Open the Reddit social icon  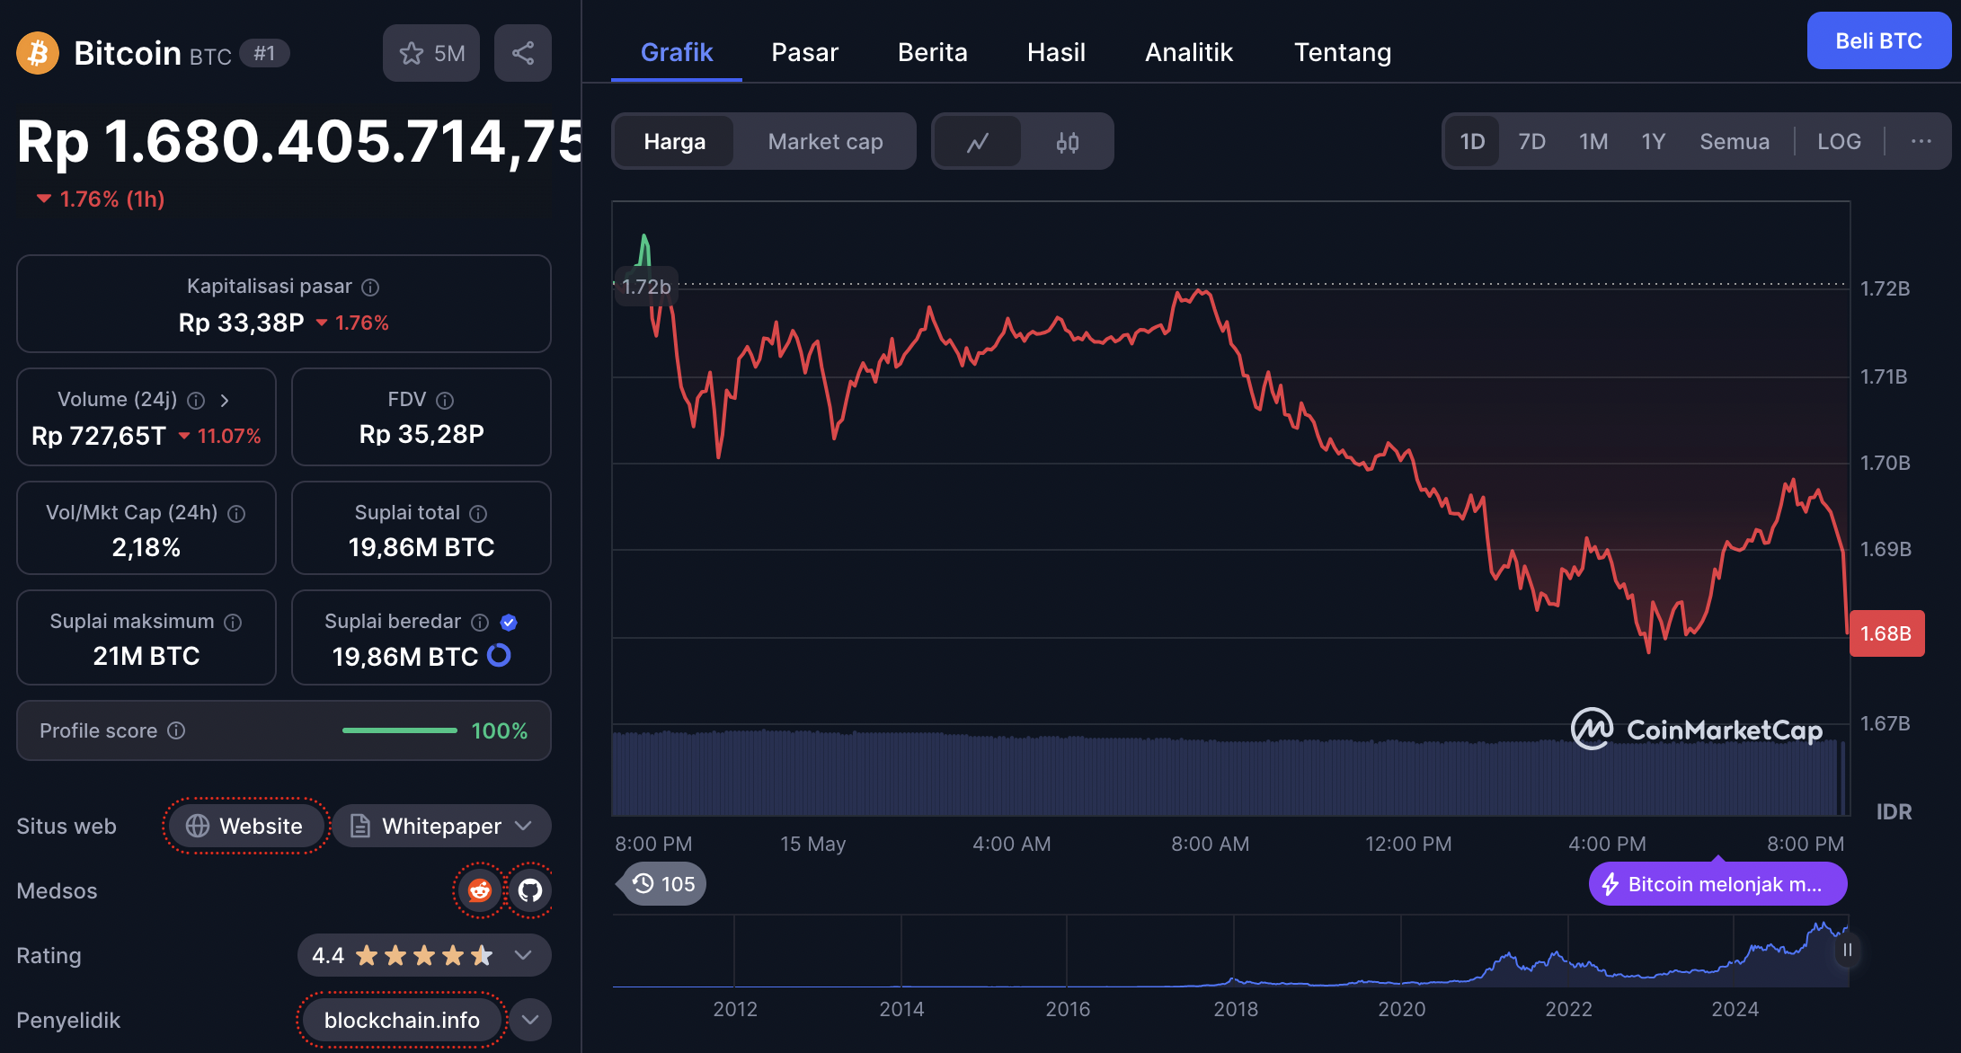coord(480,890)
